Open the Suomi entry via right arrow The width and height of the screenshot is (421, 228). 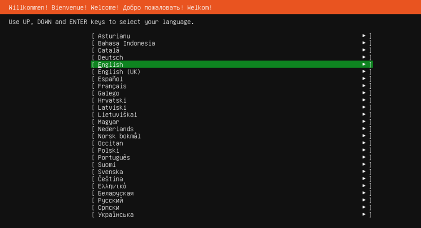tap(364, 165)
